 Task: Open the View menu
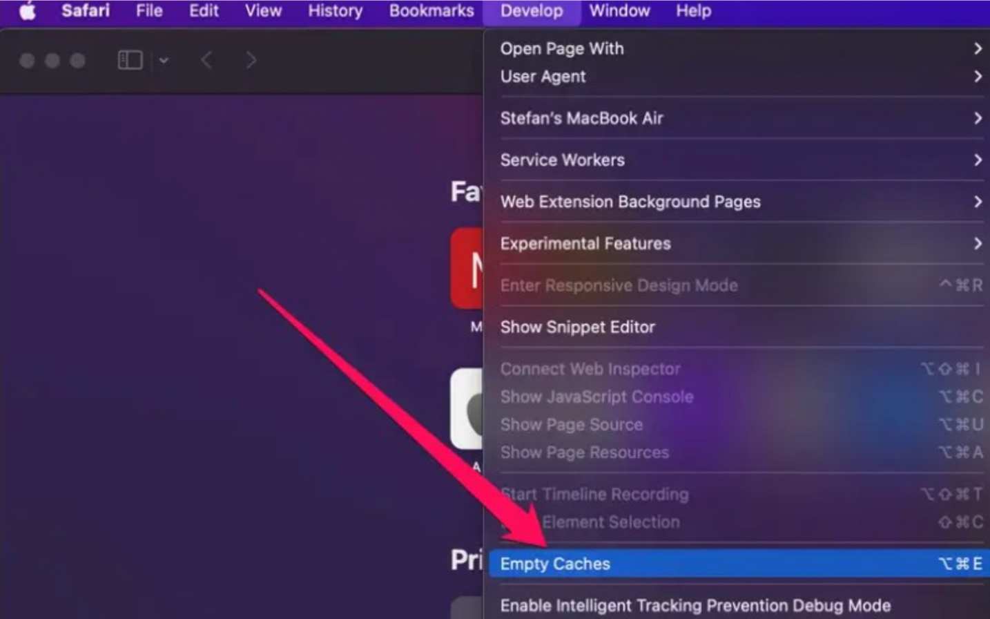263,11
